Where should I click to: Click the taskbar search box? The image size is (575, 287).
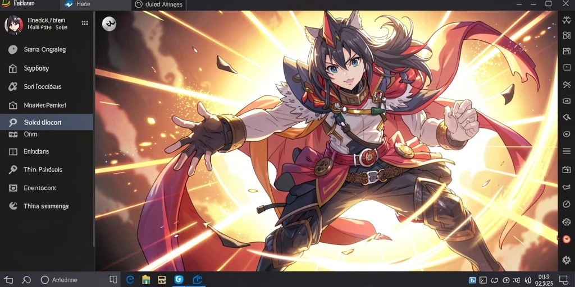click(x=74, y=280)
